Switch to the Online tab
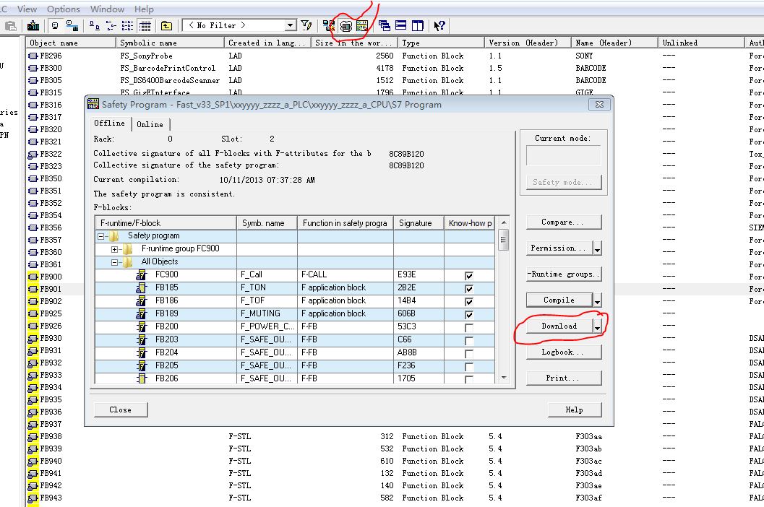The width and height of the screenshot is (764, 507). click(x=150, y=124)
